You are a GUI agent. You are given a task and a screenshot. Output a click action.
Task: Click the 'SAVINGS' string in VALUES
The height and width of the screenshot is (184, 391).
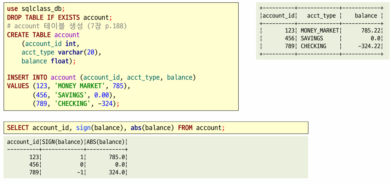[x=72, y=95]
